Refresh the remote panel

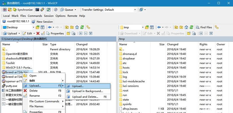[x=191, y=27]
